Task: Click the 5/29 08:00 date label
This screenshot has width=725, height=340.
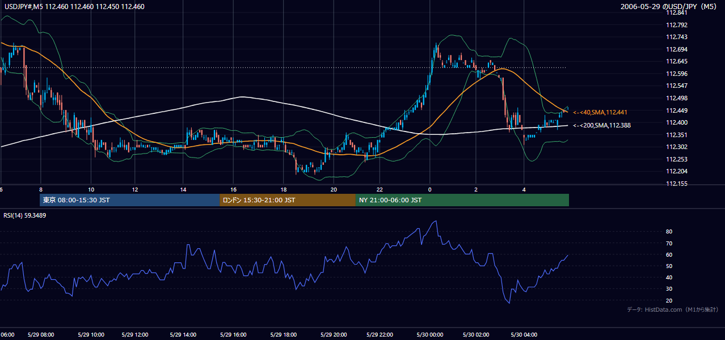Action: (x=42, y=334)
